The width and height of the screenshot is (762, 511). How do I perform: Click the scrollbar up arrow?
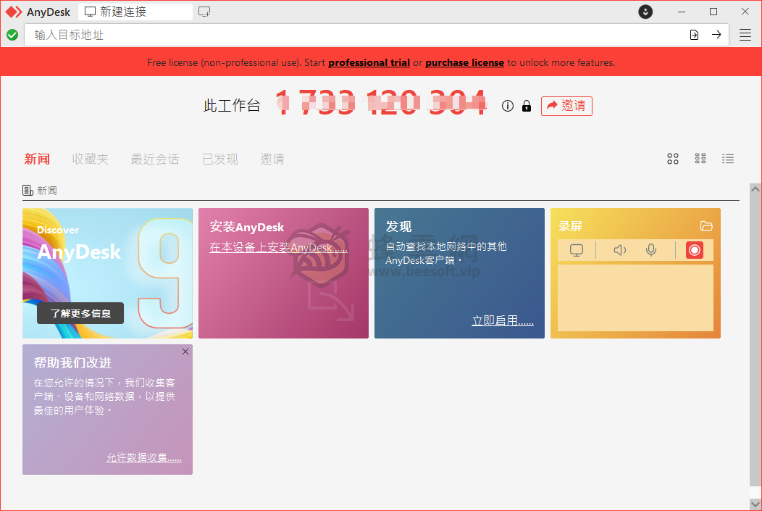click(755, 189)
